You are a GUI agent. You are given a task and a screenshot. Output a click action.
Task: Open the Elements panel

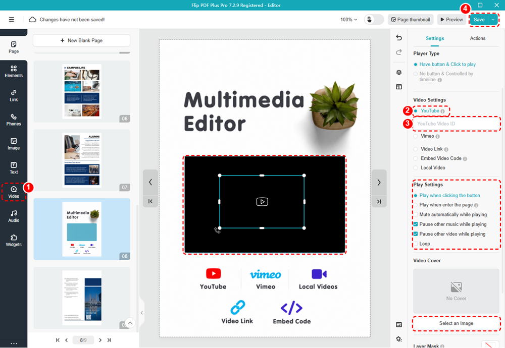point(14,72)
